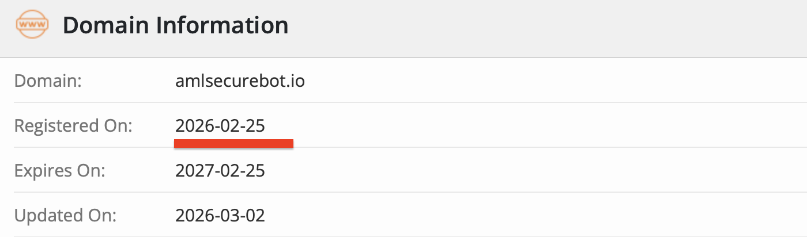807x237 pixels.
Task: Click the word "Expires" in the row label
Action: (43, 171)
